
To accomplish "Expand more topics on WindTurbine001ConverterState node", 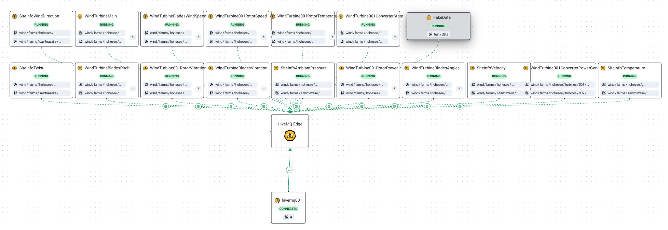I will pyautogui.click(x=395, y=37).
